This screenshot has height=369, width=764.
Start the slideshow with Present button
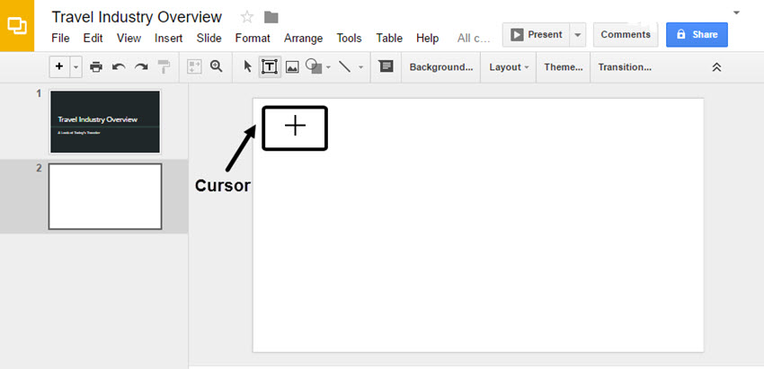click(x=536, y=34)
